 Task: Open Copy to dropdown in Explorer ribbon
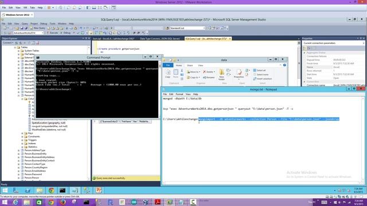193,77
